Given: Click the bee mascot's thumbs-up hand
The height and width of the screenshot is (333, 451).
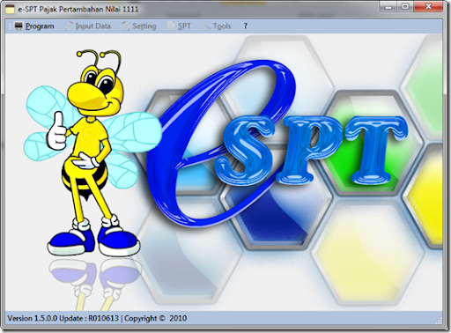Looking at the screenshot, I should [x=57, y=131].
